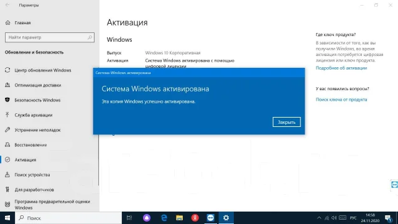Click the 'У вас появились вопросы?' heading
The width and height of the screenshot is (398, 224).
point(342,88)
